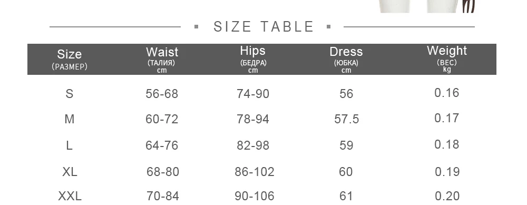Viewport: 527px width, 205px height.
Task: Click the waist value 56-68
Action: [x=162, y=93]
